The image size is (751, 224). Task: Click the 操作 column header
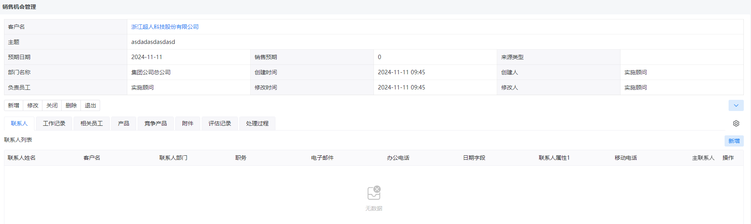pos(728,158)
